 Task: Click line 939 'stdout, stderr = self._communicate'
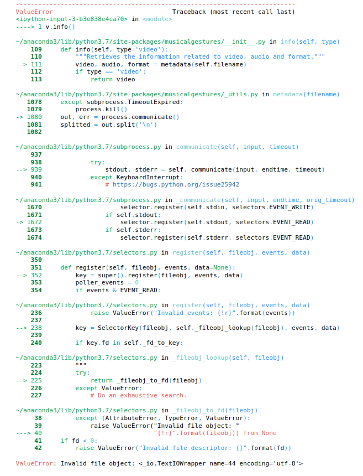pos(215,169)
